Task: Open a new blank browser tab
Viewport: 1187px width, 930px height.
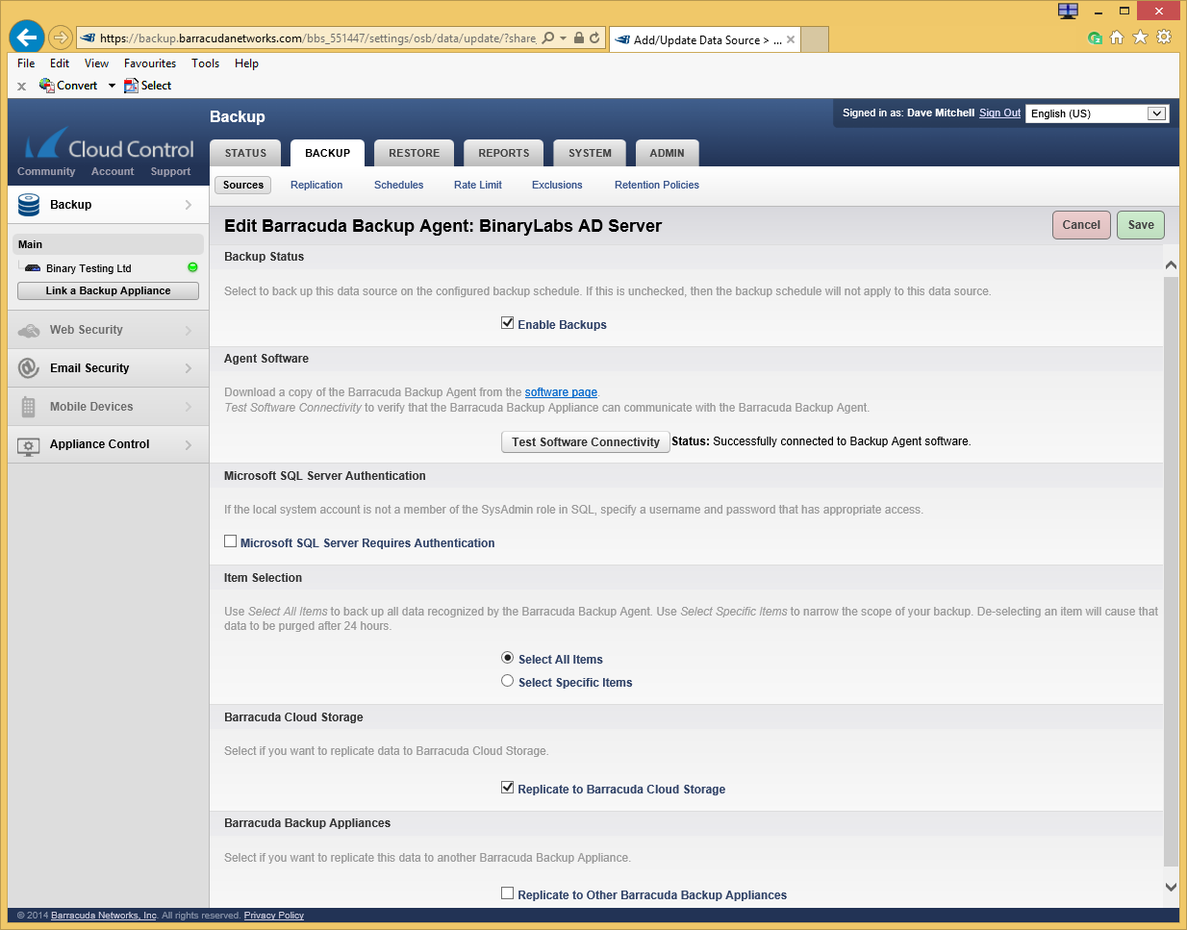Action: (815, 39)
